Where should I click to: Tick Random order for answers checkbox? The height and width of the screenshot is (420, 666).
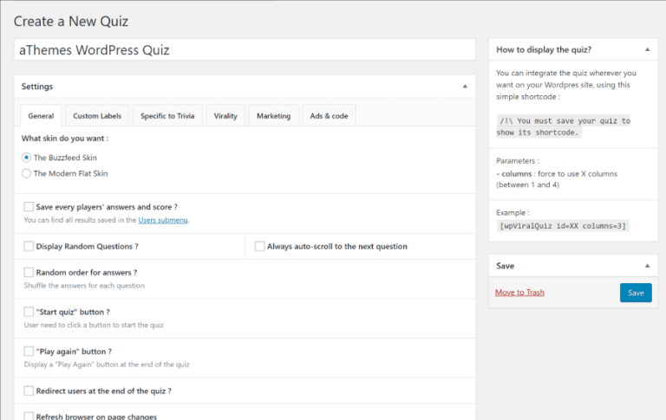pos(29,272)
